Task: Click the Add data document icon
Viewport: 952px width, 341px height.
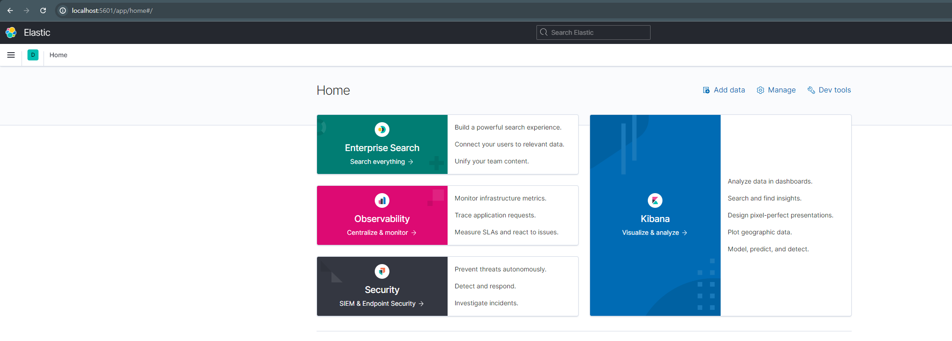Action: click(706, 90)
